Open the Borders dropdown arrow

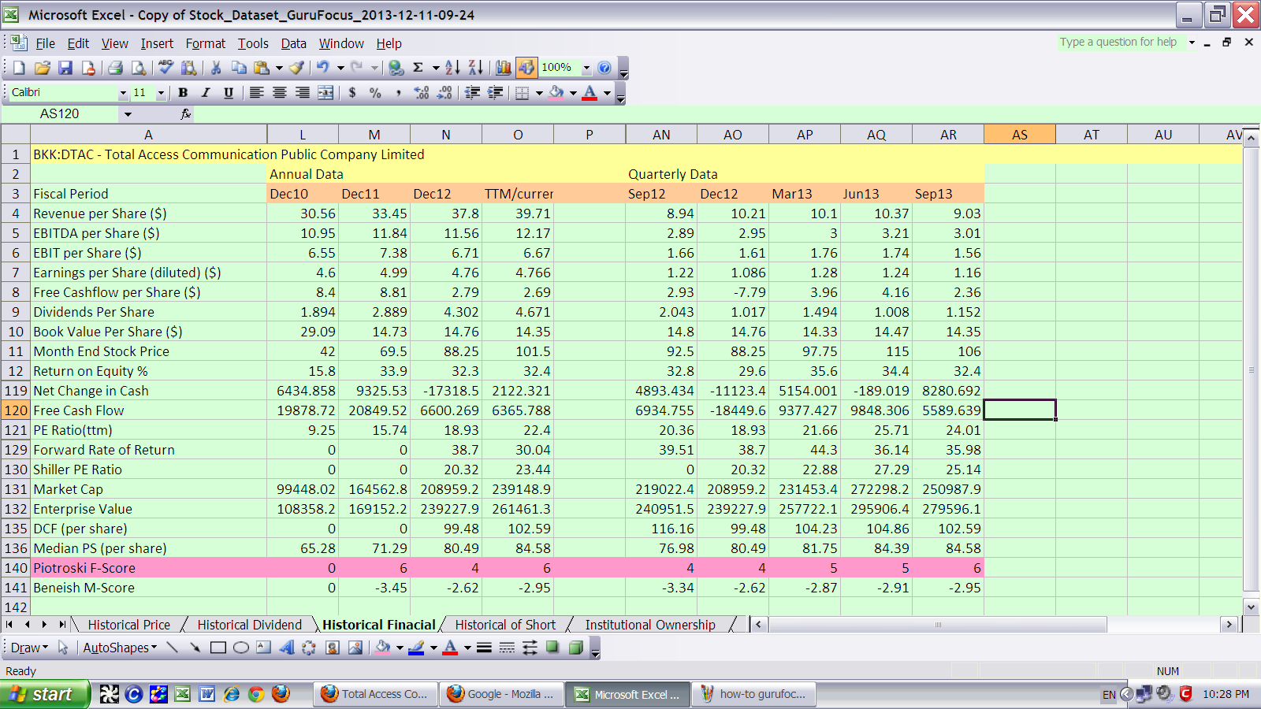[539, 93]
